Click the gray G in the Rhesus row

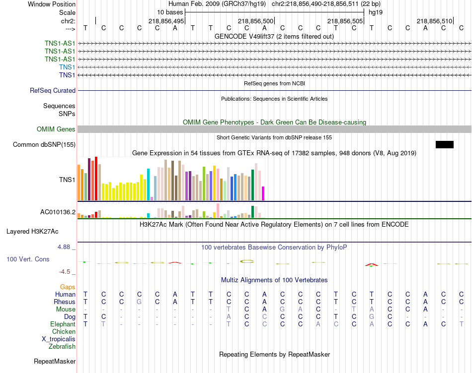click(x=139, y=302)
